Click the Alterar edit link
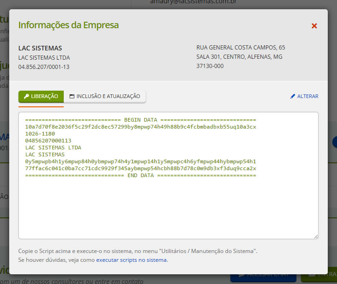Screen dimensions: 337x284 (x=304, y=96)
